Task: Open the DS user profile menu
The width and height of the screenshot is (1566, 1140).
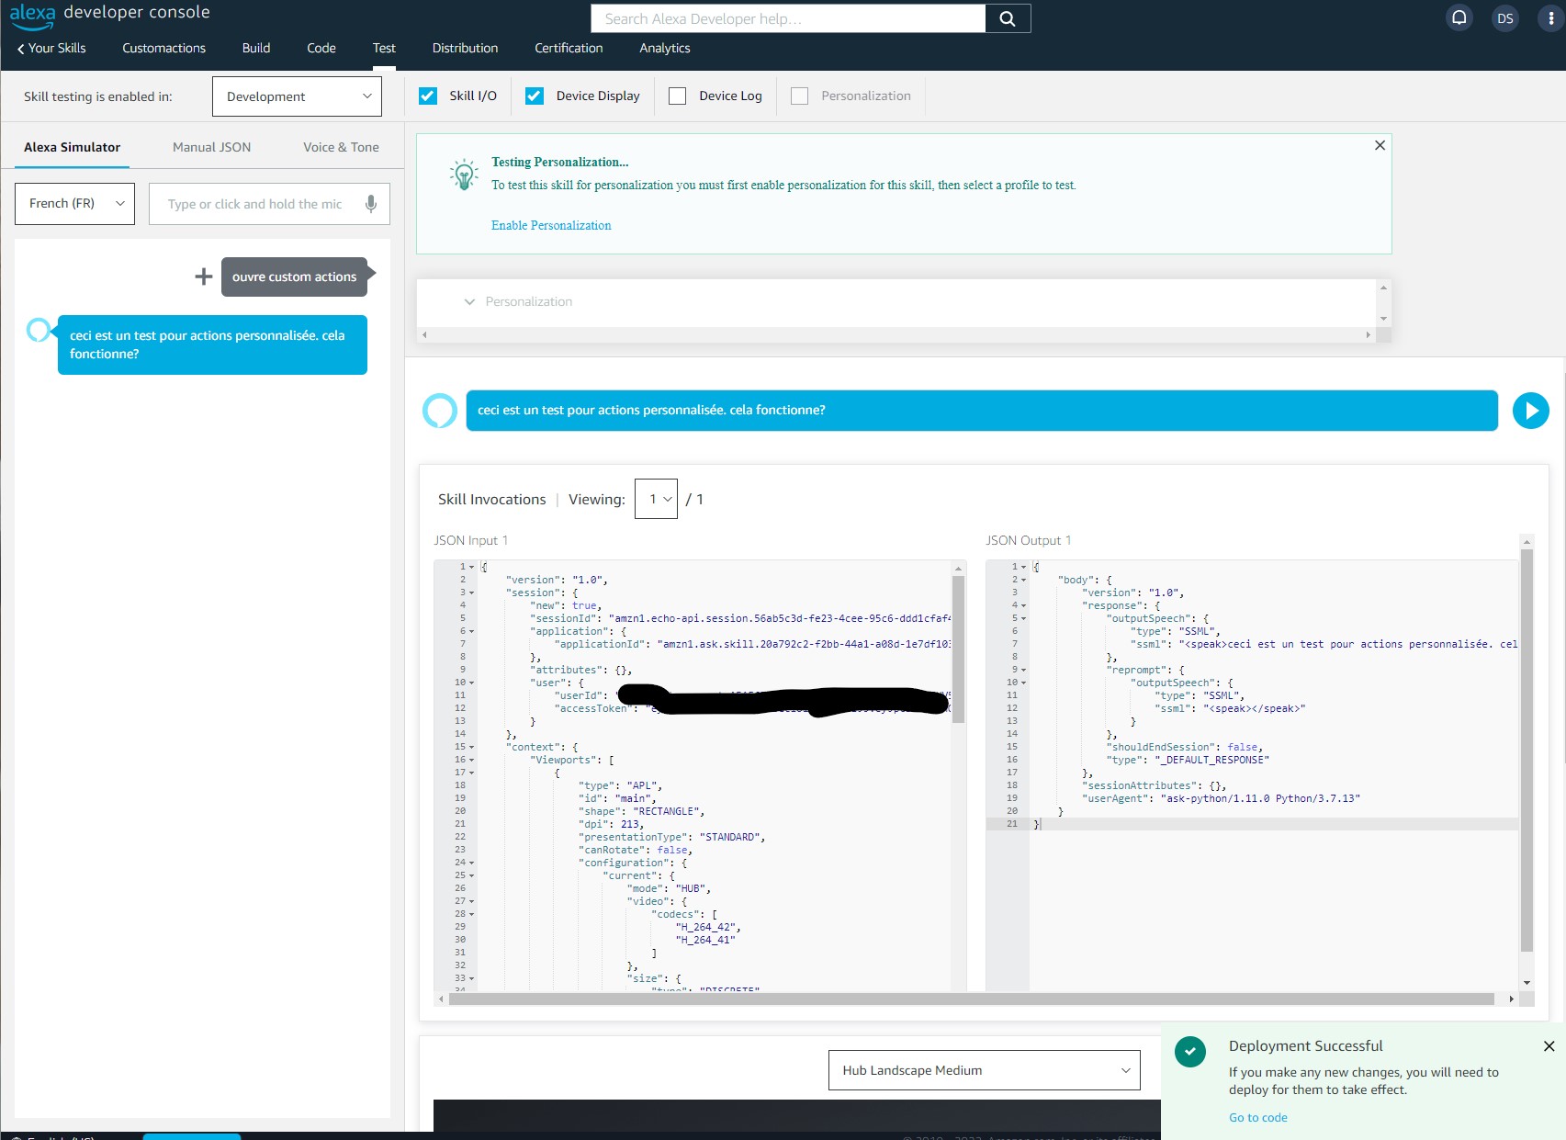Action: (1504, 18)
